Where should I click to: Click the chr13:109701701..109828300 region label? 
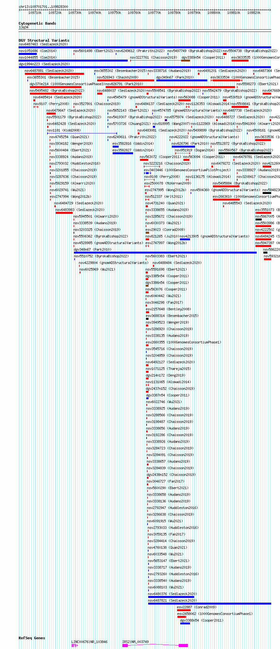click(43, 7)
